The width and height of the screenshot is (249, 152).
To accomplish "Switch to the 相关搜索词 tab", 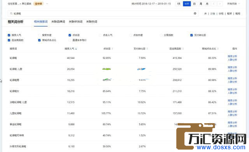I will (41, 21).
